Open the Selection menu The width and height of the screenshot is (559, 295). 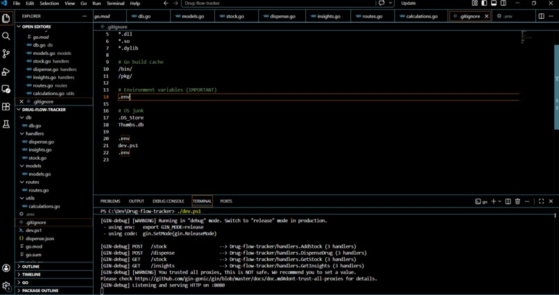[49, 3]
